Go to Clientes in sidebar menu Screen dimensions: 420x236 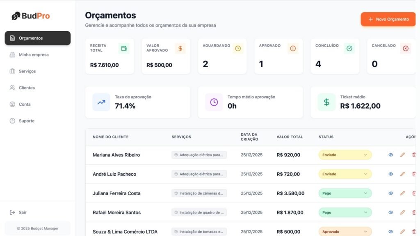point(27,88)
